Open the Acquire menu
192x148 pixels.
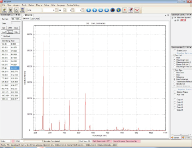click(x=16, y=5)
